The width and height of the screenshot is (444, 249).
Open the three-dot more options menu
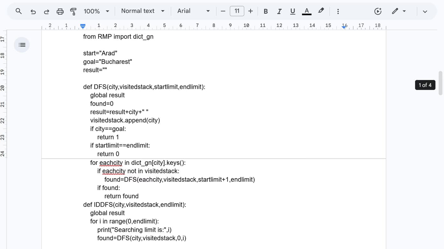coord(338,11)
